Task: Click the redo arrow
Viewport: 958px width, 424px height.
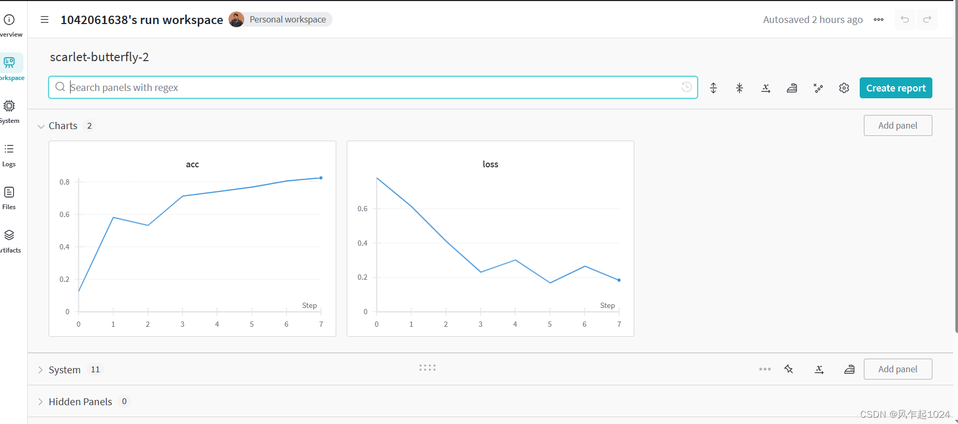Action: click(x=927, y=20)
